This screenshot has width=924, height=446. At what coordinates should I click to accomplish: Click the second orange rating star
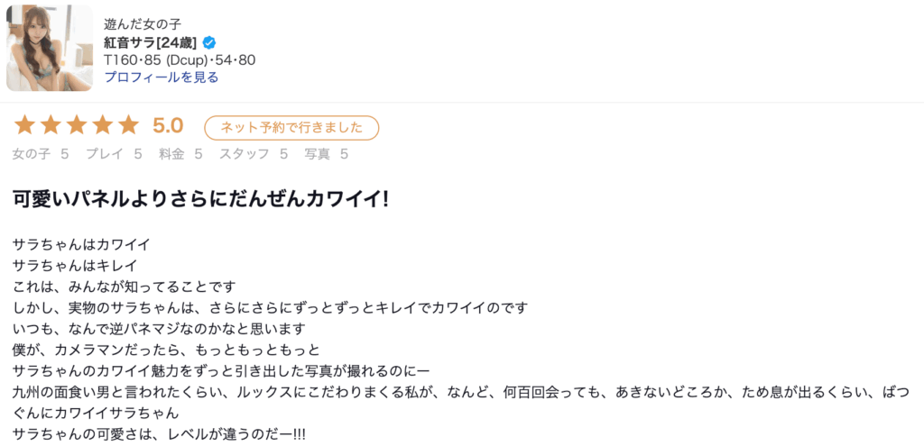[x=51, y=126]
